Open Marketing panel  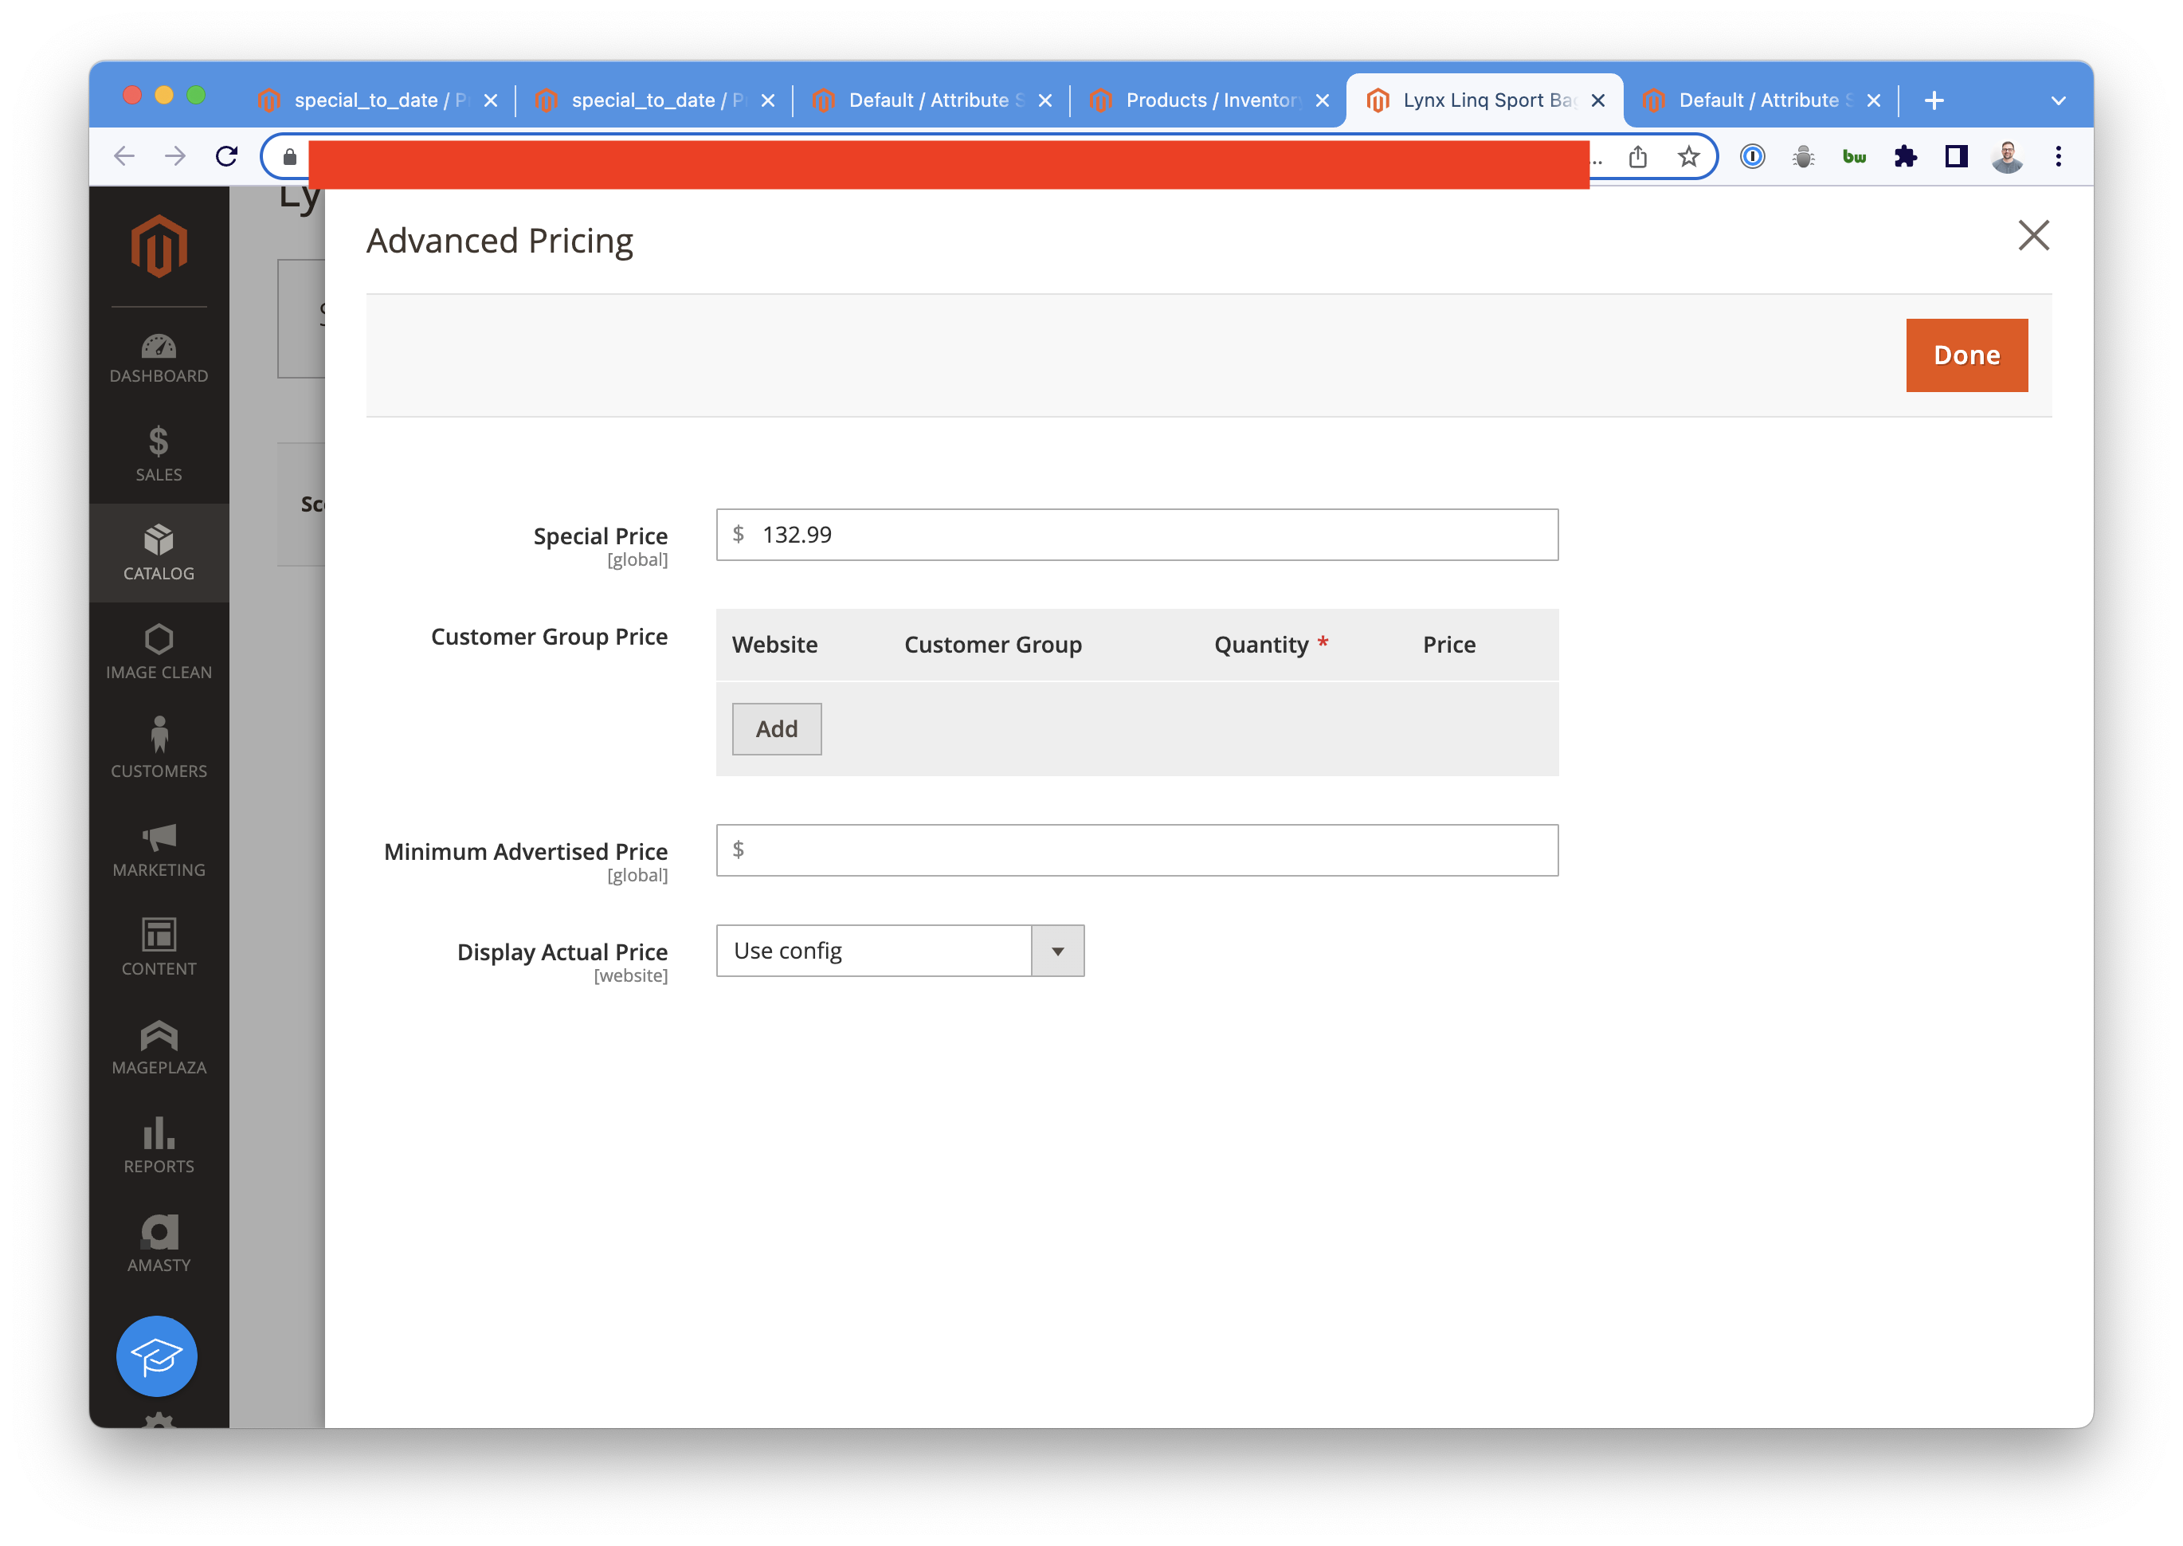click(x=157, y=855)
